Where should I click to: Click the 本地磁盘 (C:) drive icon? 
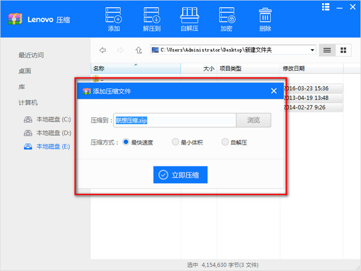pos(28,119)
